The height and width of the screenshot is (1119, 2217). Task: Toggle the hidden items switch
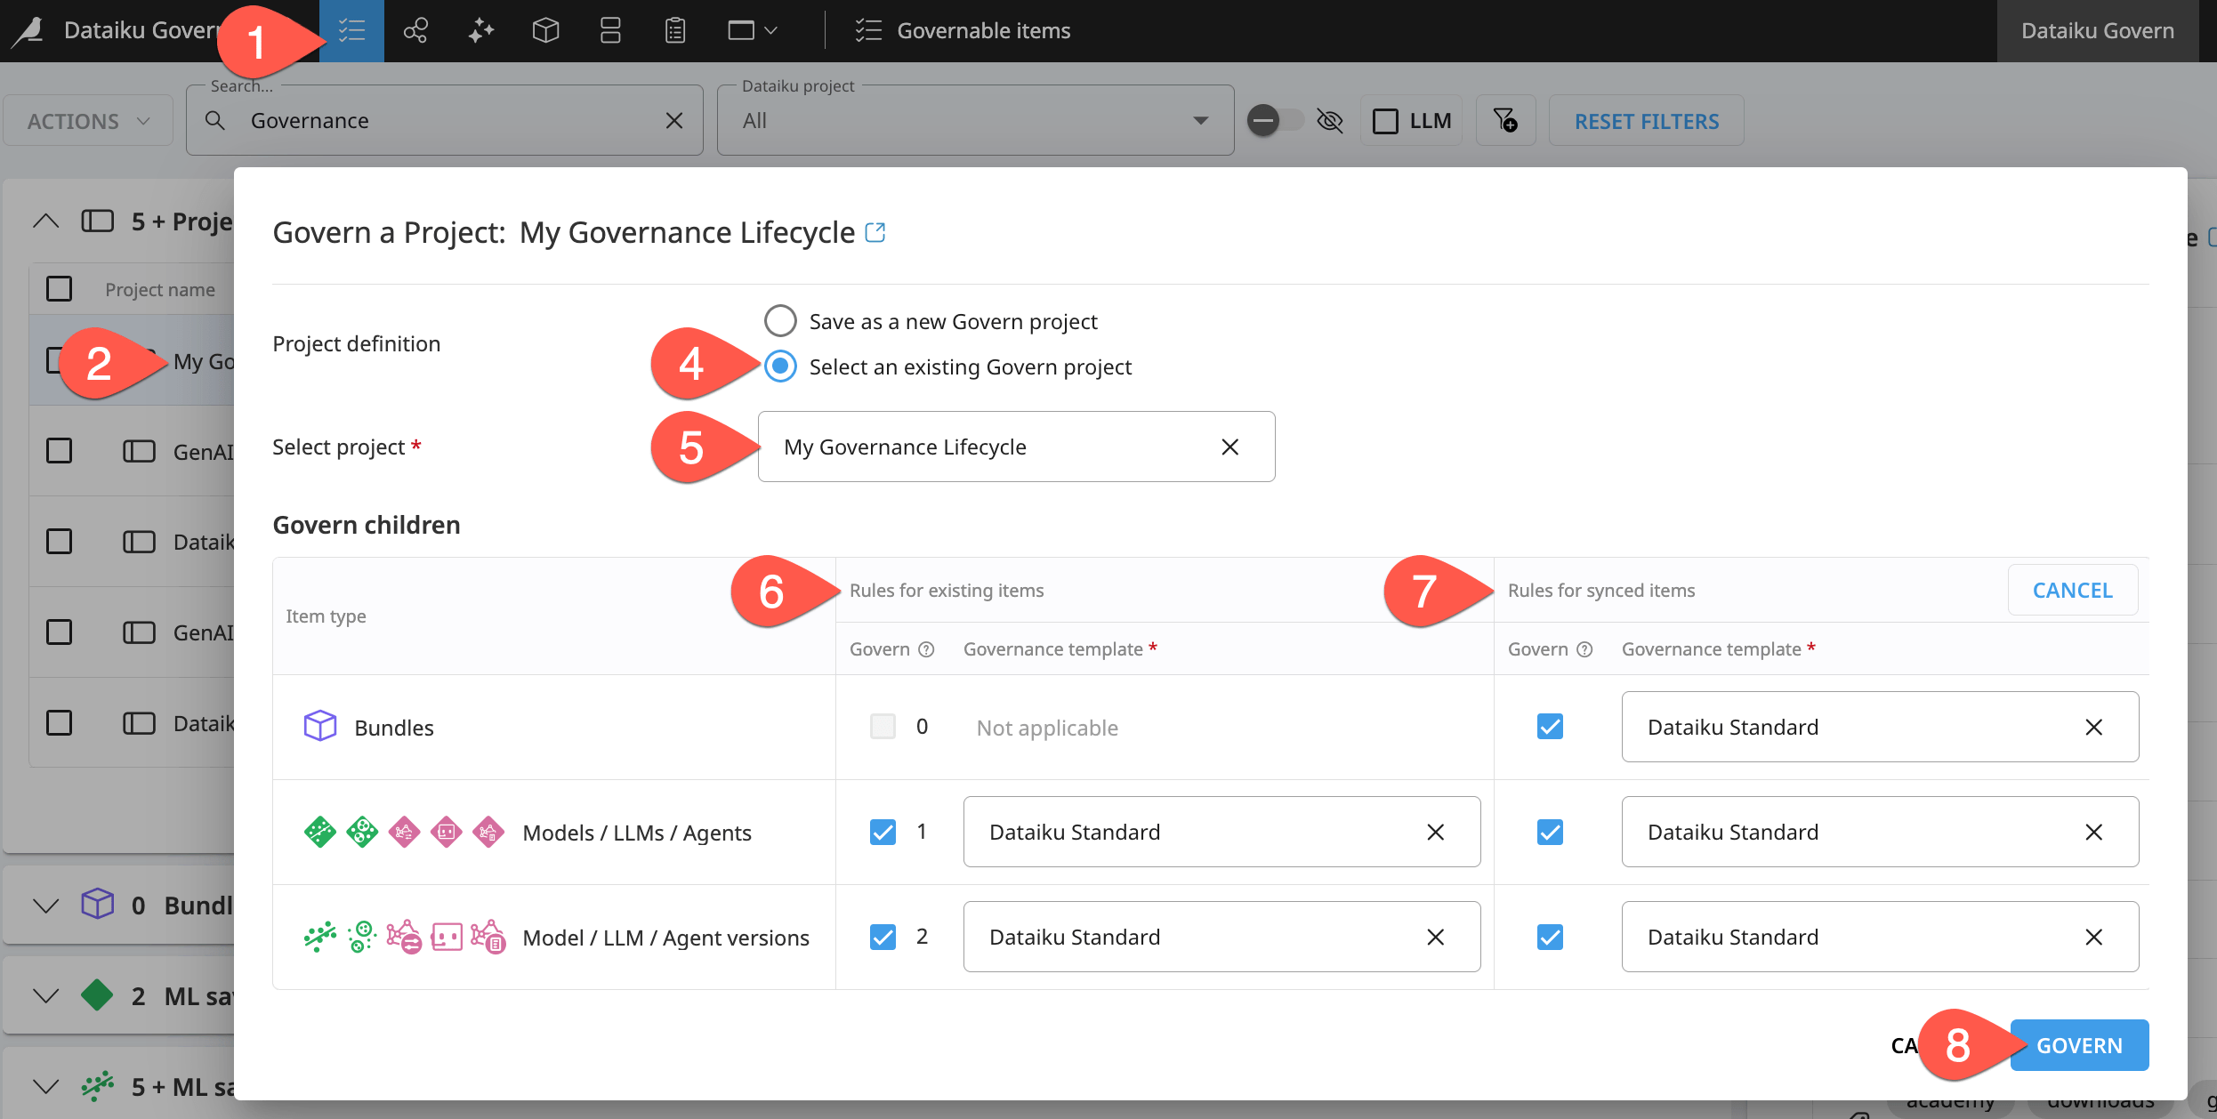1275,120
